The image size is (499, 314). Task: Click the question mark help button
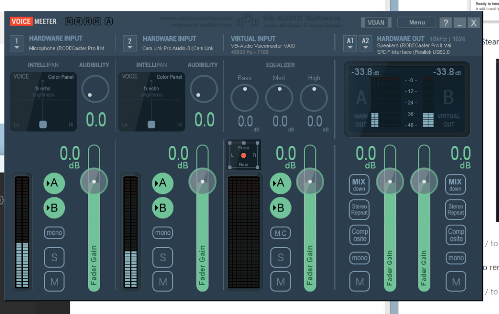coord(445,23)
